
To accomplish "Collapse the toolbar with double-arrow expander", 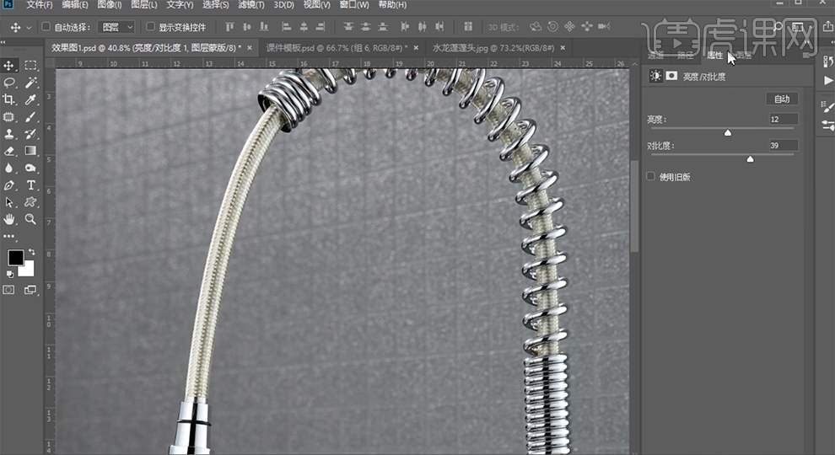I will point(3,42).
